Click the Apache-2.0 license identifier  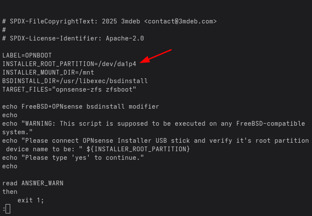tap(125, 38)
